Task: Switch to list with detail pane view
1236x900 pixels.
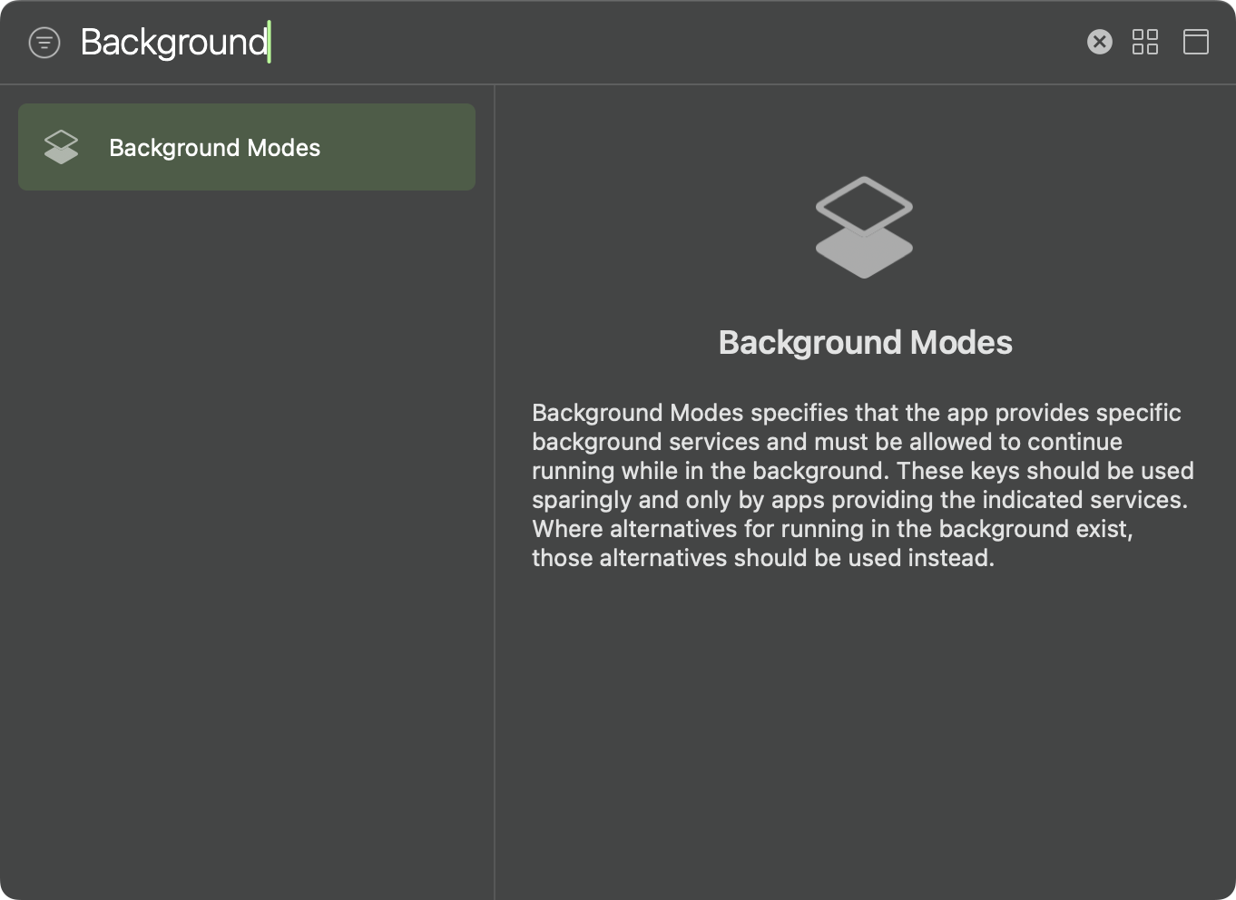Action: 1196,42
